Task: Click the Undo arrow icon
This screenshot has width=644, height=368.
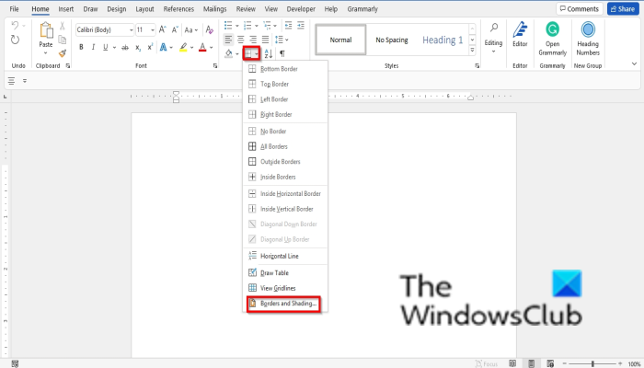Action: coord(15,26)
